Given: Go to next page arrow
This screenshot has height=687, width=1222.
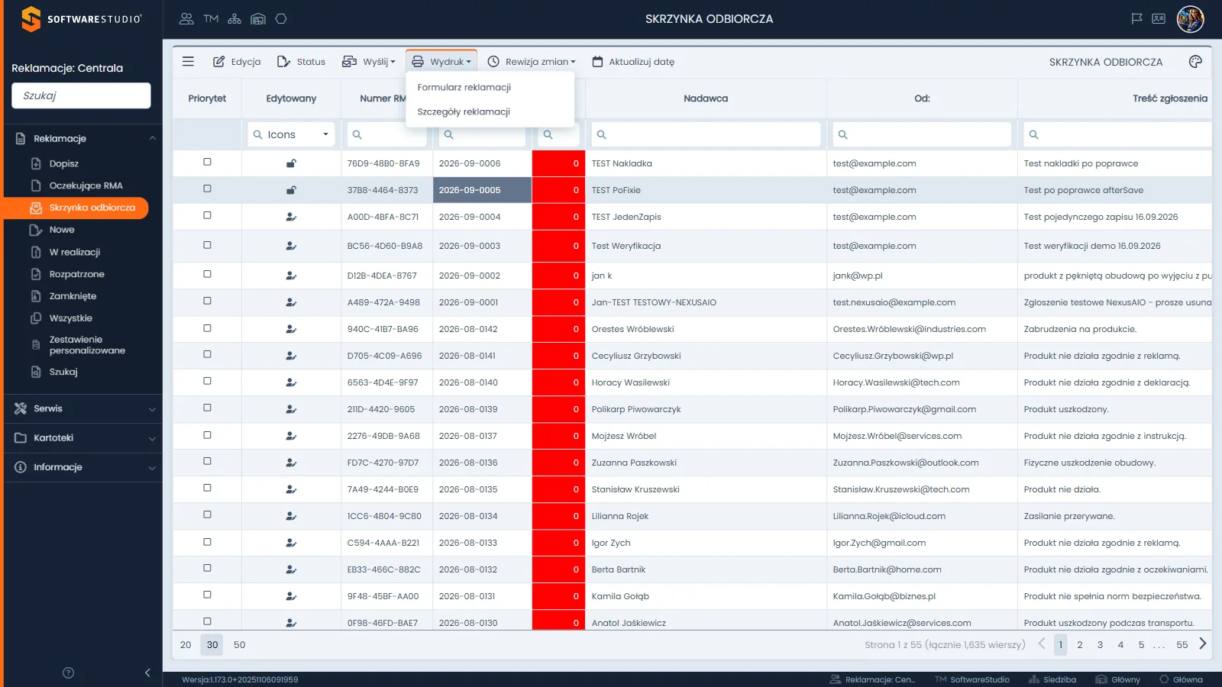Looking at the screenshot, I should [1203, 644].
